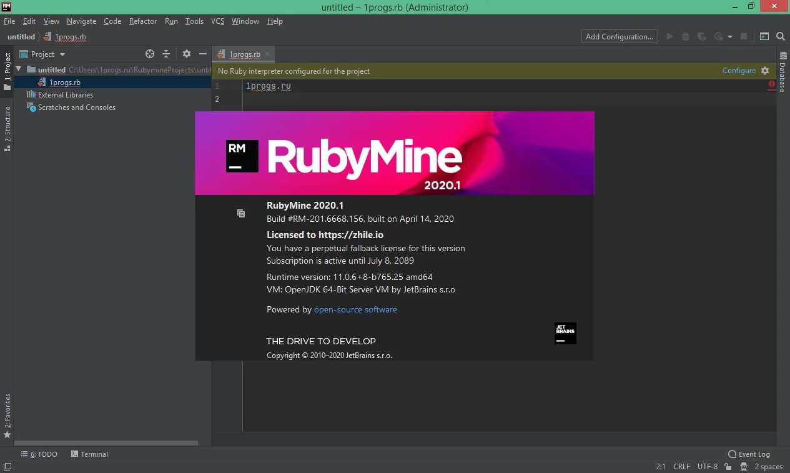Click the 2:1 cursor position indicator
Viewport: 790px width, 473px height.
coord(661,466)
